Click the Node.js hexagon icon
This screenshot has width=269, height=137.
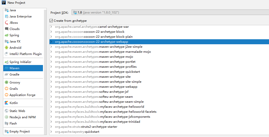pos(7,117)
